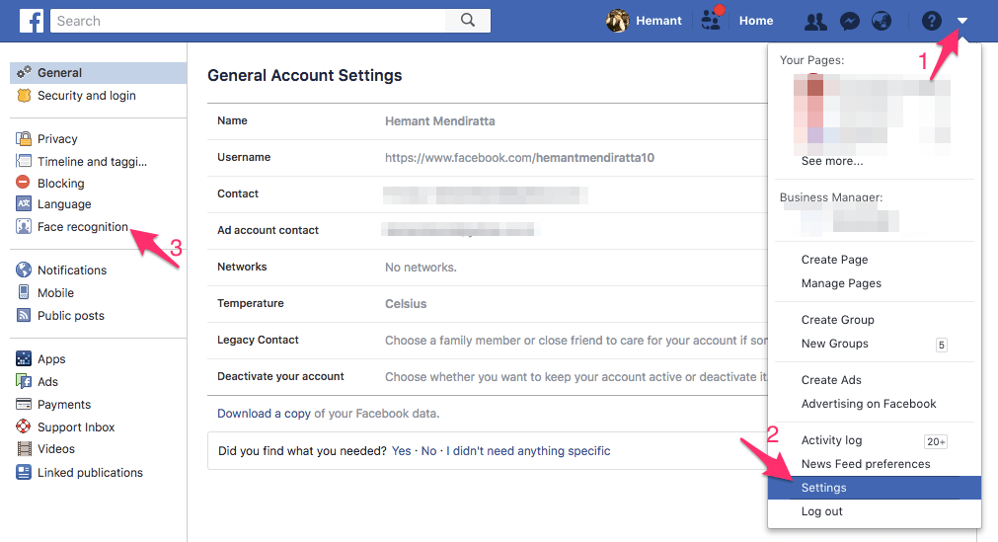Click the Face recognition icon

tap(24, 226)
